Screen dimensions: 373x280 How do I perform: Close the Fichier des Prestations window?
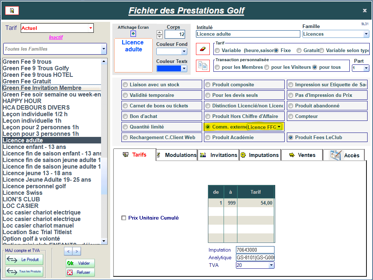tap(364, 11)
